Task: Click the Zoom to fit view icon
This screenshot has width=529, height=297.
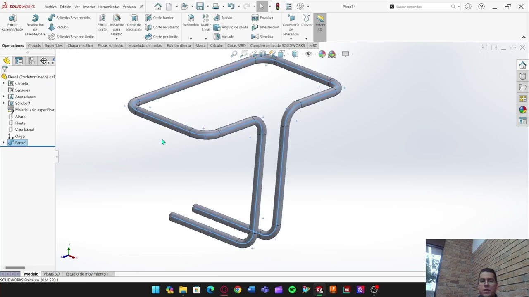Action: 234,54
